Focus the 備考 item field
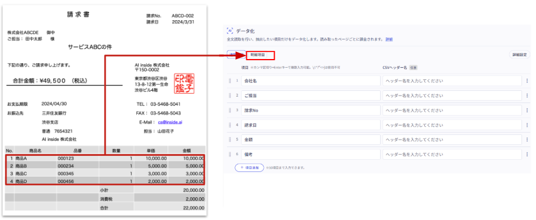Screen dimensions: 536x220 [x=311, y=155]
